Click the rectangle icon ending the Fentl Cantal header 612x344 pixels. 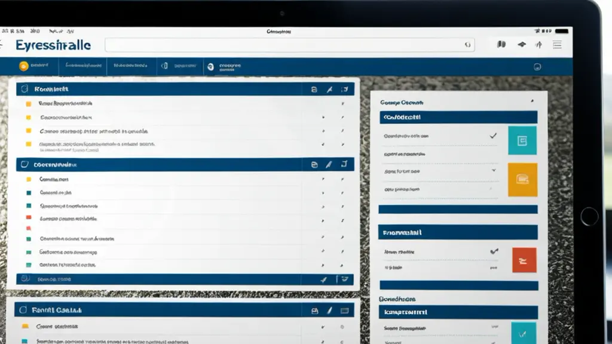click(344, 311)
